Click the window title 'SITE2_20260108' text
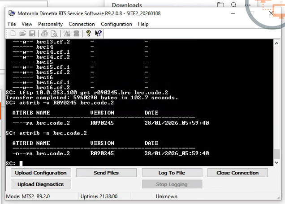This screenshot has height=204, width=285. (143, 13)
